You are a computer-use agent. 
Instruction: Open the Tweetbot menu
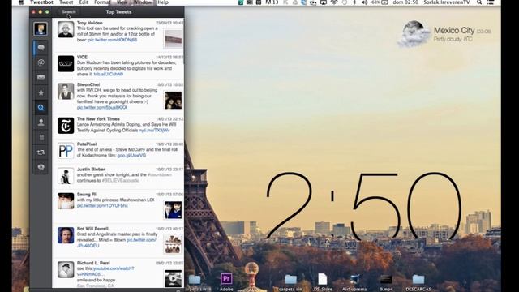(41, 2)
